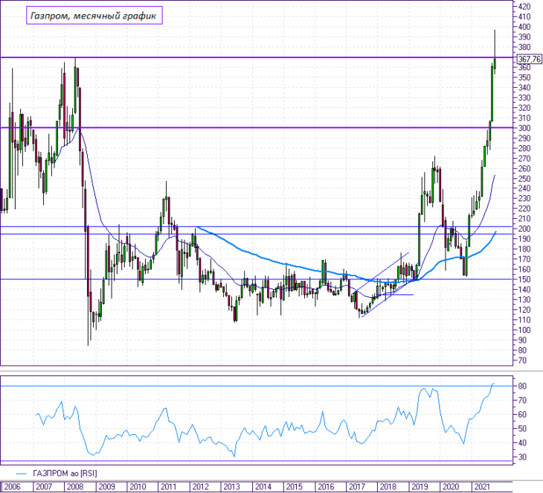Select the 2020 year label on the time axis

pos(451,487)
